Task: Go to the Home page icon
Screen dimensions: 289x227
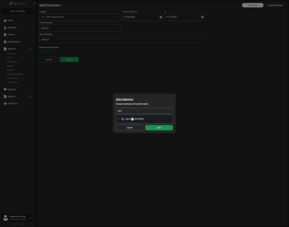Action: click(5, 21)
